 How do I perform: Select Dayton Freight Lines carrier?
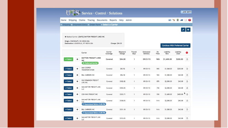tap(69, 59)
